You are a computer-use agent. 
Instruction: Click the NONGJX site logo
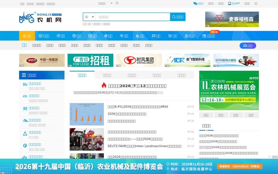pos(40,17)
